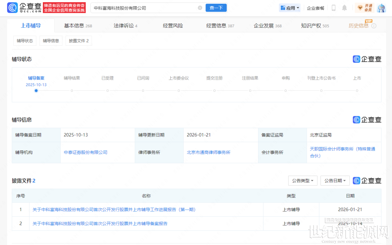Open the 辅导备案报告 disclosure document link

click(100, 224)
